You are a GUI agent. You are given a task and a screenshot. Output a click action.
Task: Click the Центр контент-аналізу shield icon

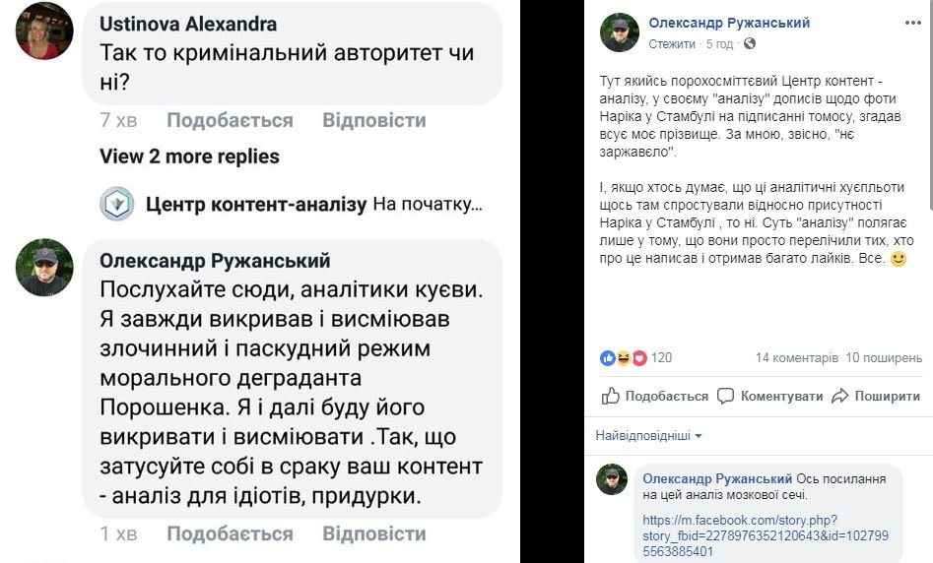[117, 204]
